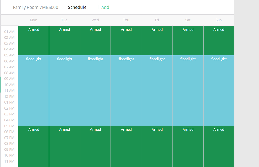This screenshot has width=259, height=167.
Task: Open Sunday's evening Armed block
Action: [219, 146]
